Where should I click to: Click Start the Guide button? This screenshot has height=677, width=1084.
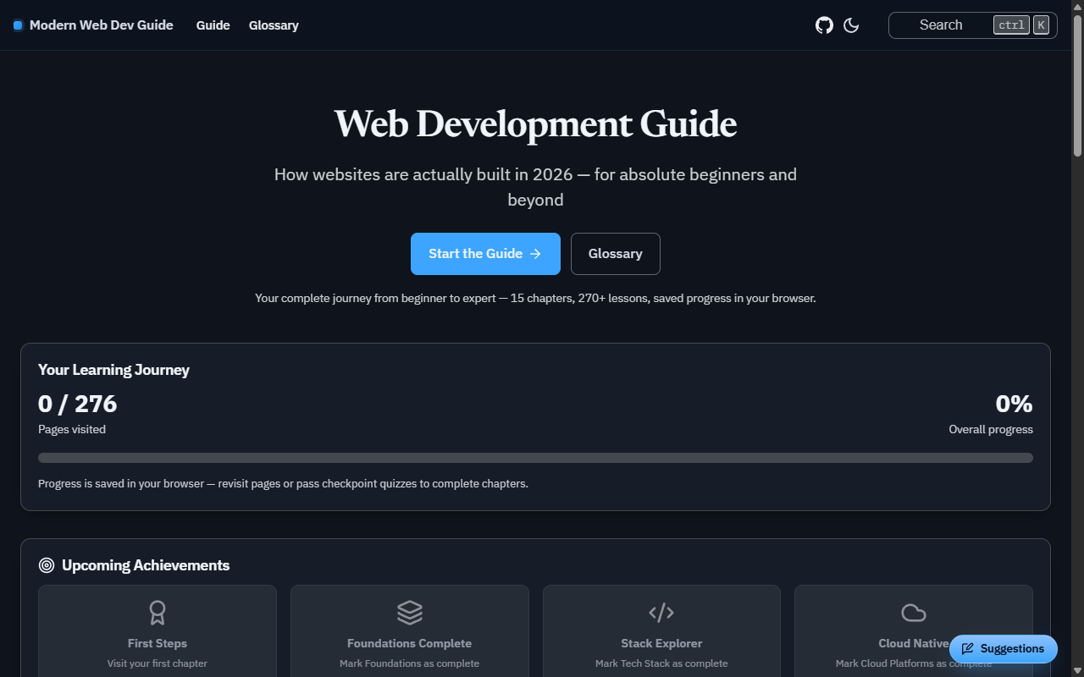[x=485, y=254]
